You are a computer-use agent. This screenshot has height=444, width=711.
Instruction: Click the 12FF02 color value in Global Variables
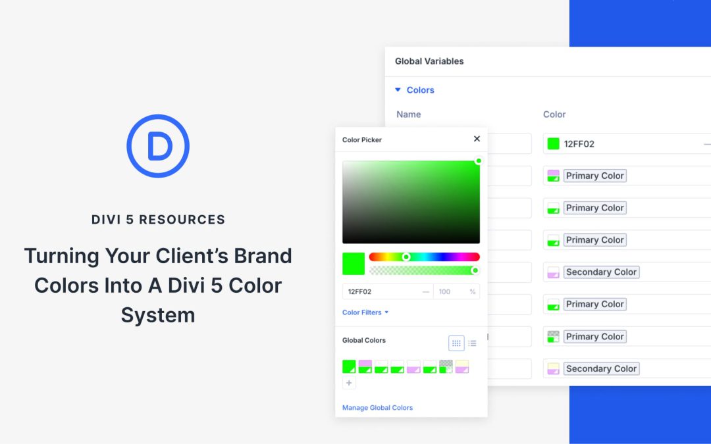[579, 143]
